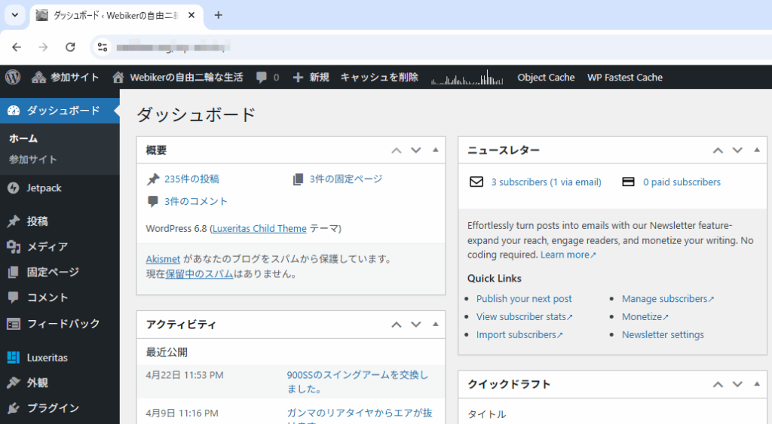The image size is (772, 424).
Task: Click Learn more newsletter link
Action: pos(568,255)
